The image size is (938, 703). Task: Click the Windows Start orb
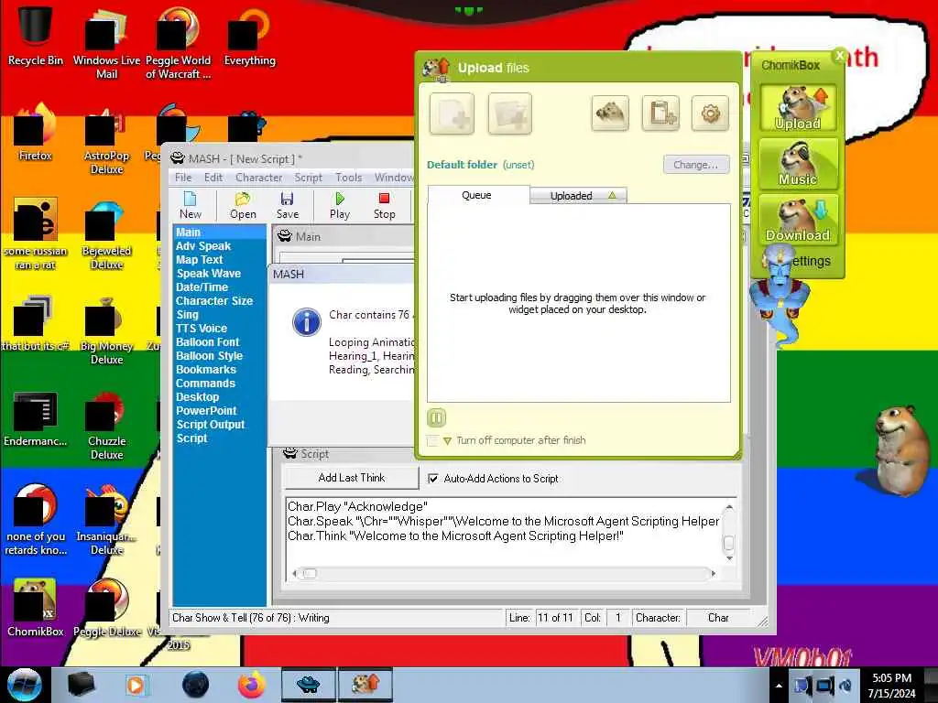(25, 685)
